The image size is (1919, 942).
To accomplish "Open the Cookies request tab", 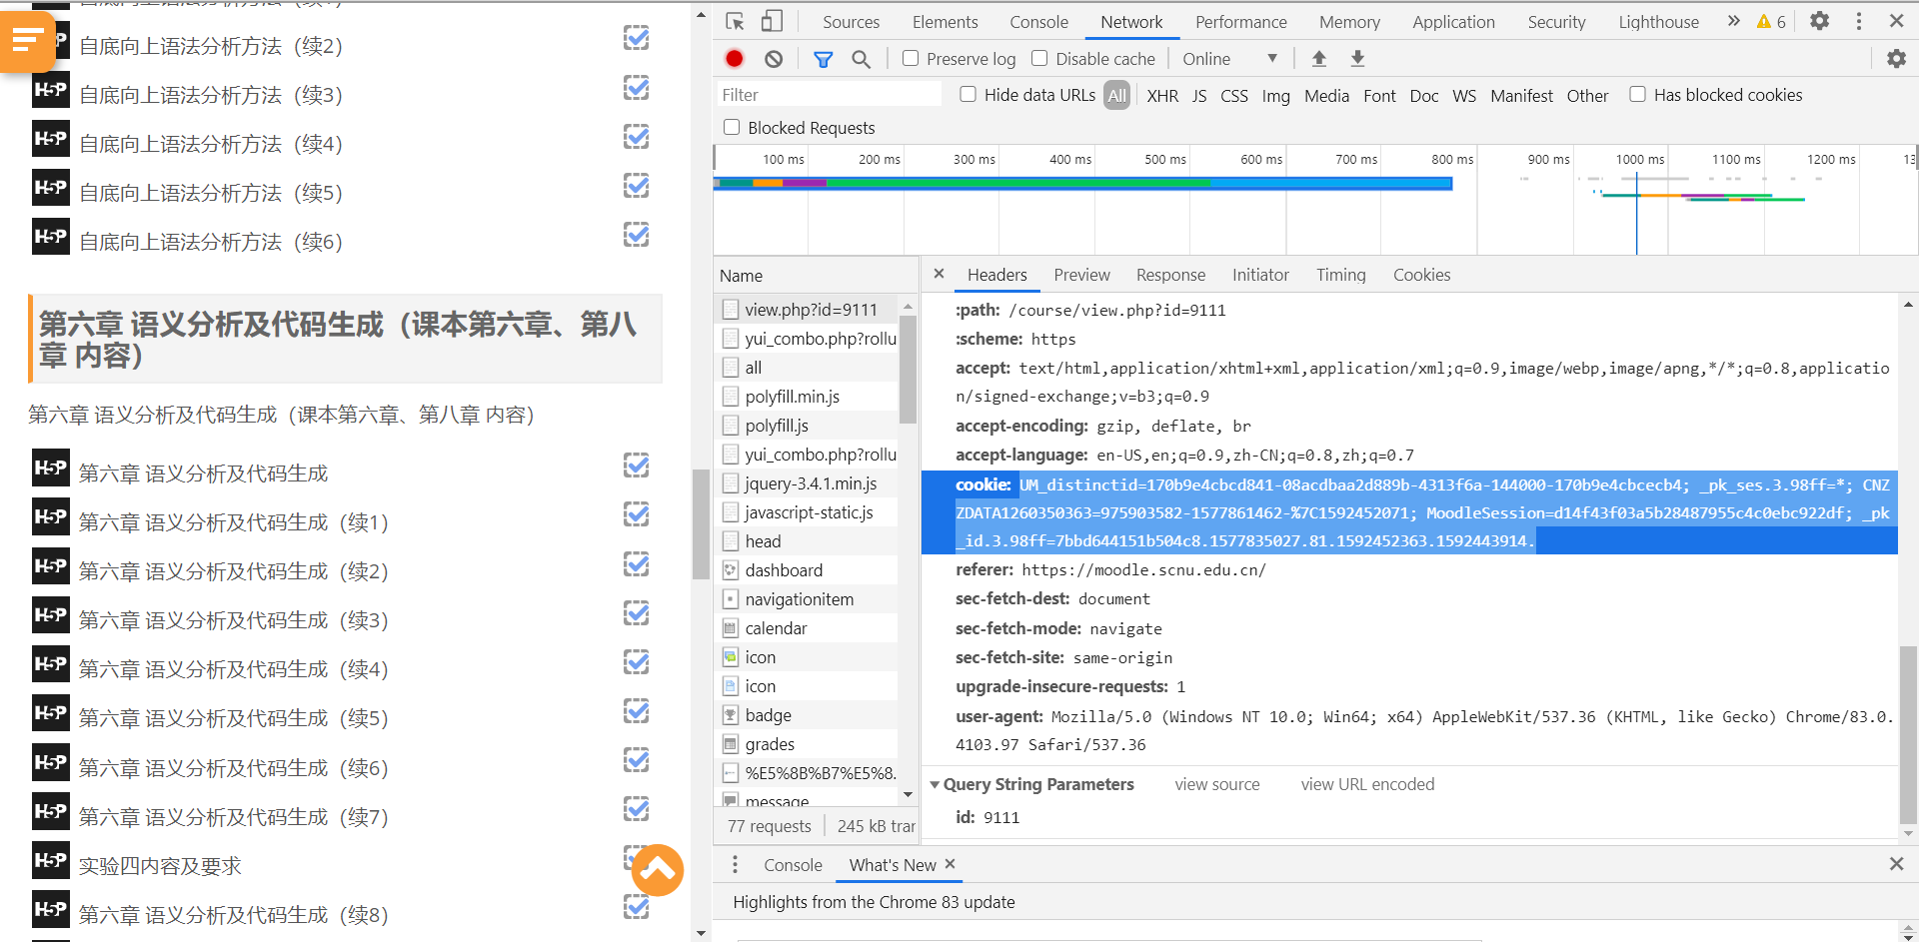I will [x=1421, y=275].
